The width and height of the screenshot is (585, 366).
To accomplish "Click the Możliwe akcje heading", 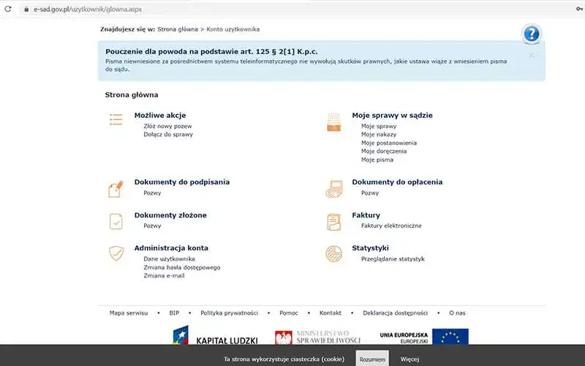I will coord(160,116).
